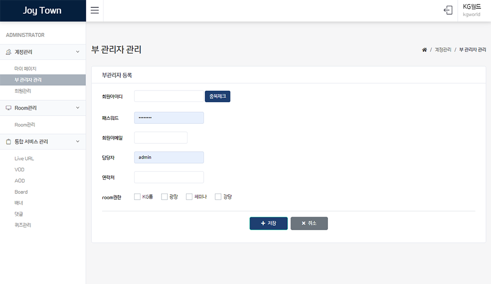Image resolution: width=491 pixels, height=284 pixels.
Task: Collapse the Room관리 section chevron
Action: tap(78, 108)
